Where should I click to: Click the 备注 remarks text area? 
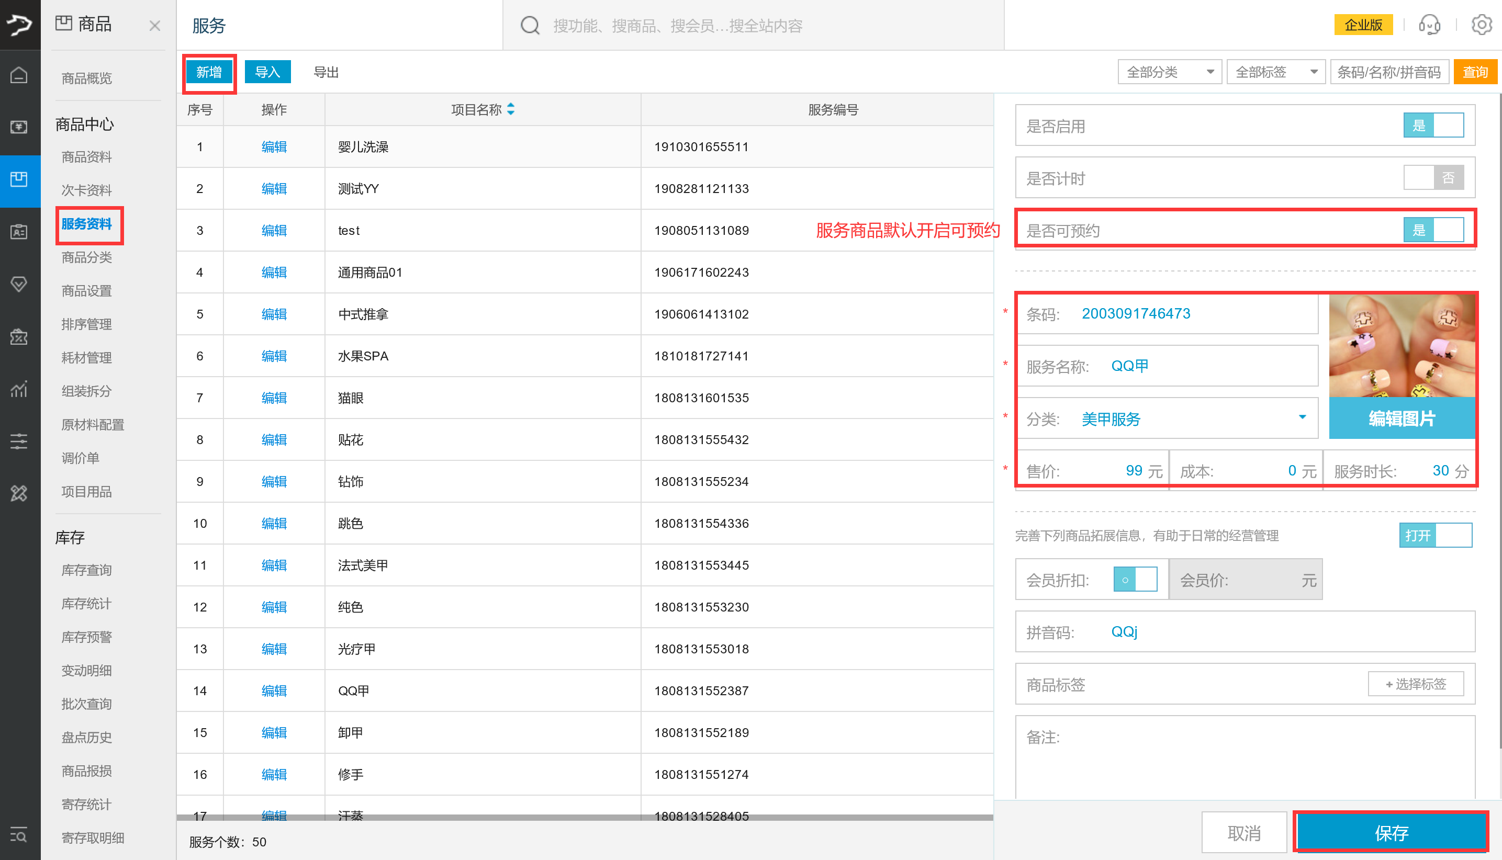click(x=1245, y=757)
